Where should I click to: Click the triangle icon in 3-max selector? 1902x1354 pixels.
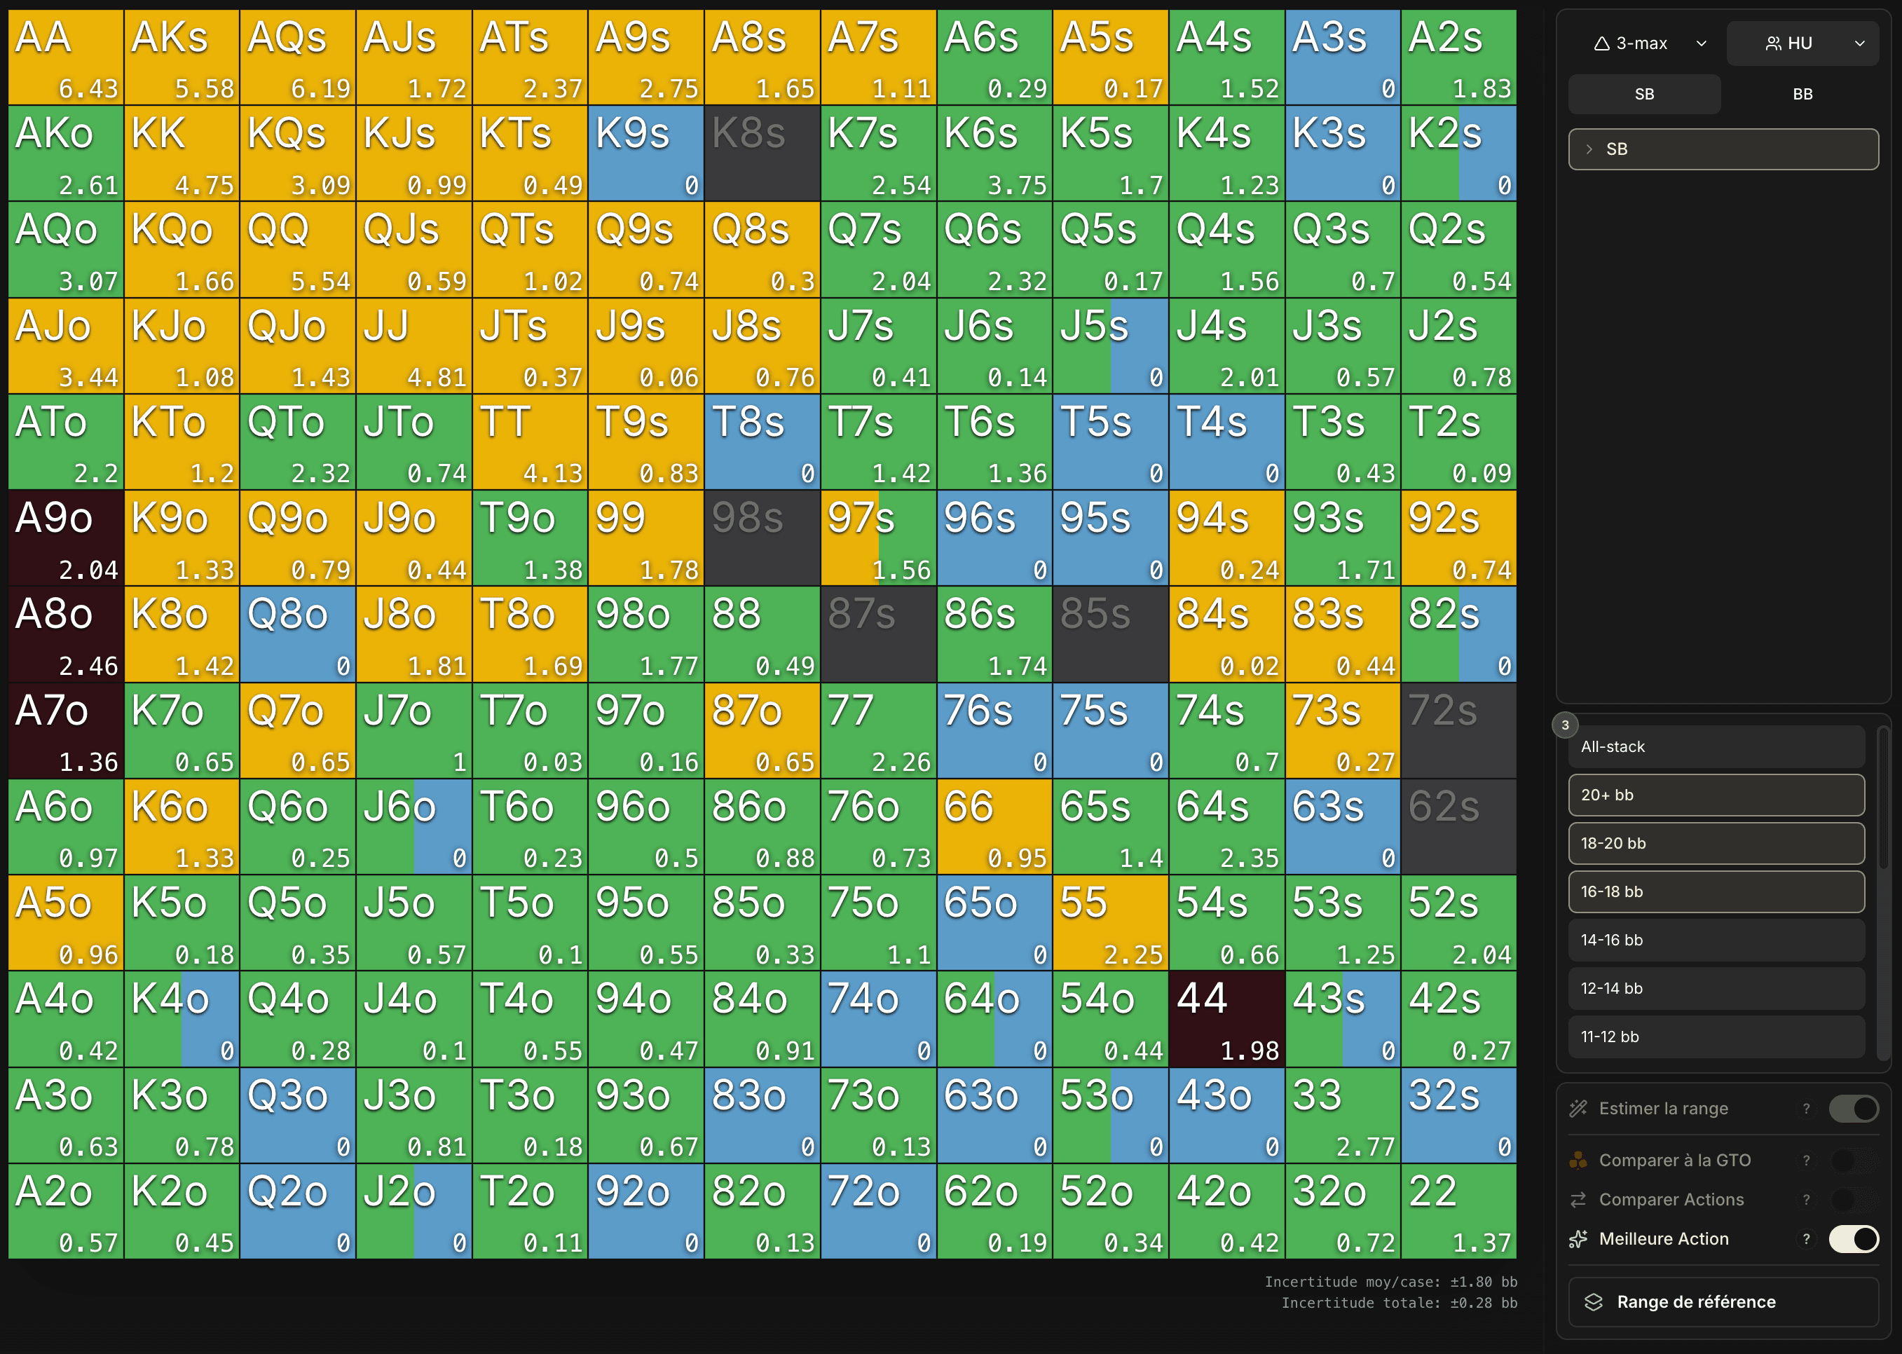point(1601,43)
